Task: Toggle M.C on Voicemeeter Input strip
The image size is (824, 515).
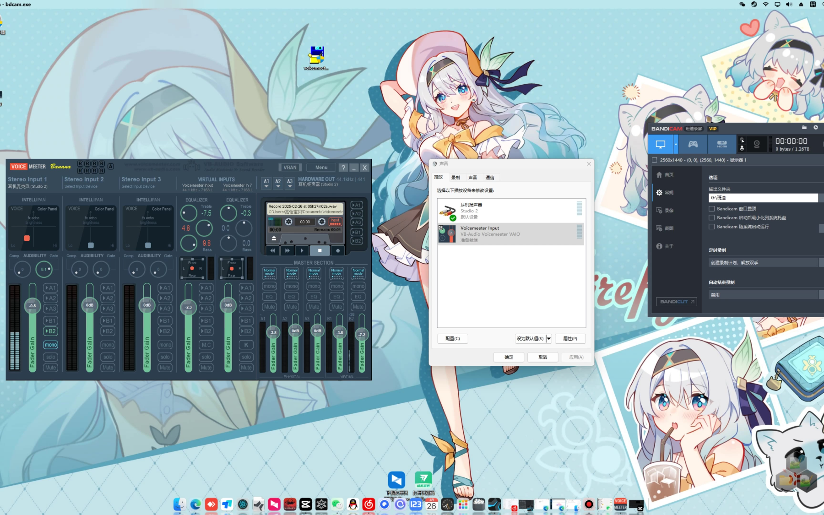Action: pyautogui.click(x=206, y=345)
